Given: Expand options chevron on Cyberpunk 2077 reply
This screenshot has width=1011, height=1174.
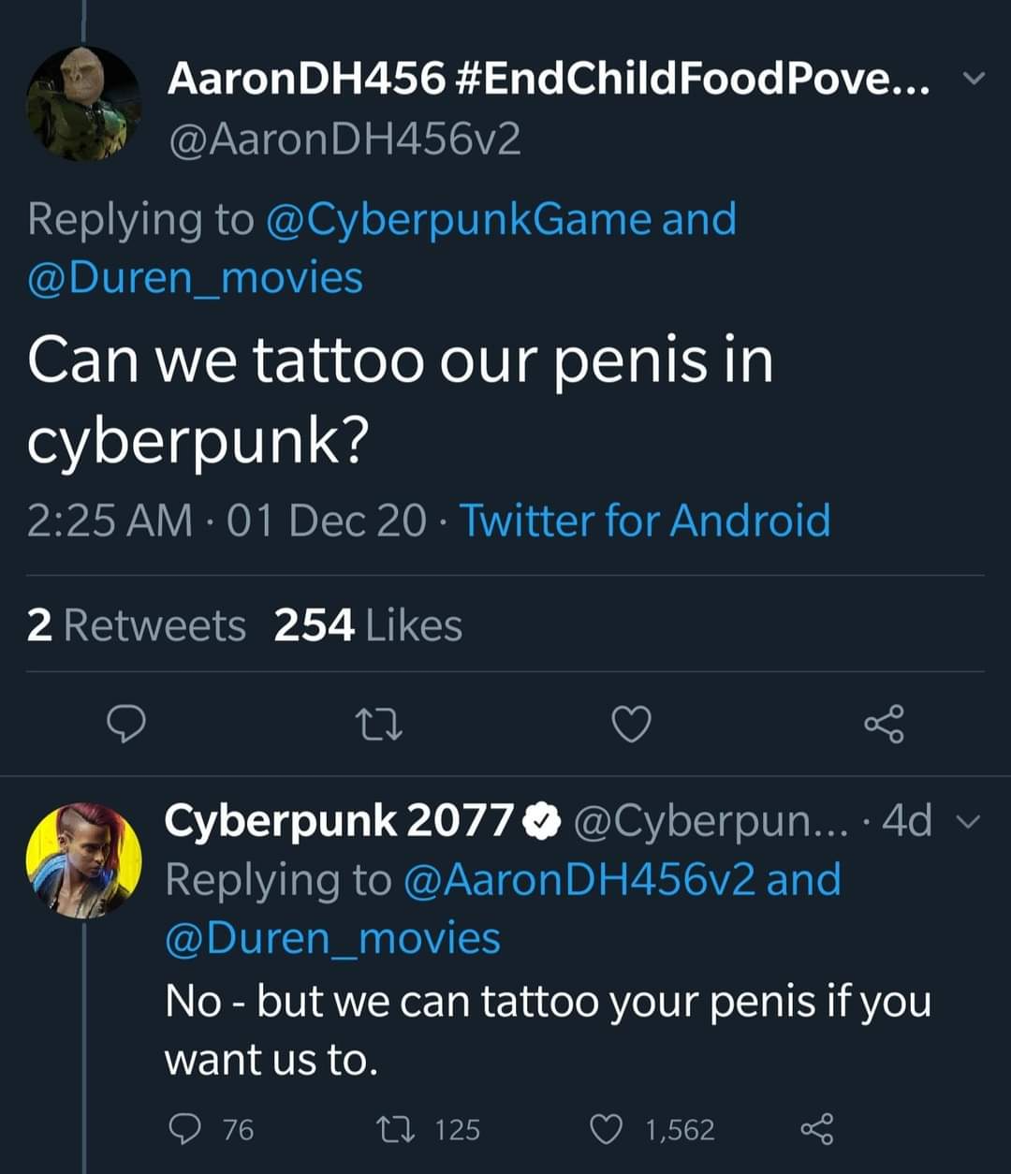Looking at the screenshot, I should 974,822.
